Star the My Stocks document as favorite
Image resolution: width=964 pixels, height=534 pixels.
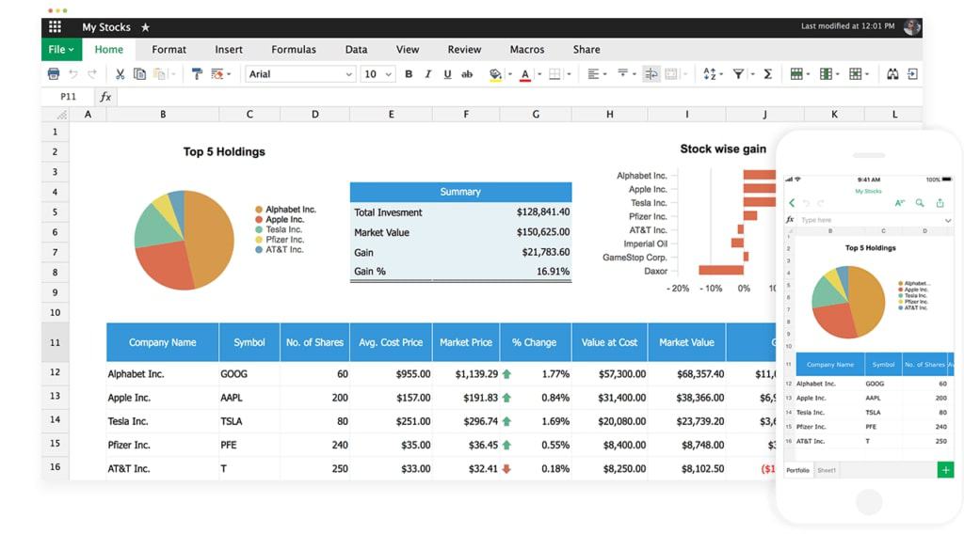tap(145, 27)
